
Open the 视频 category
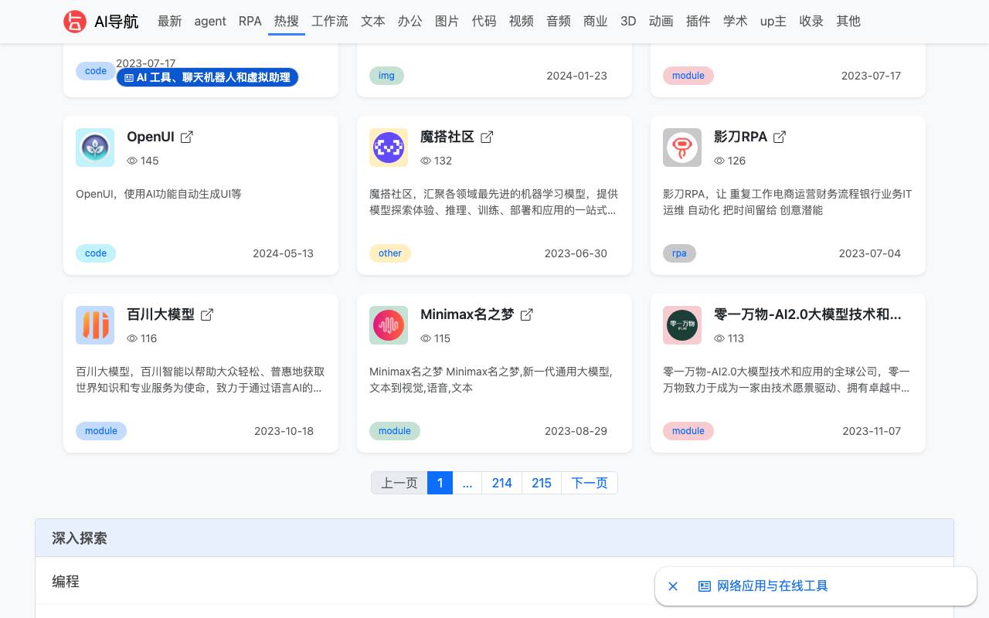pyautogui.click(x=522, y=22)
